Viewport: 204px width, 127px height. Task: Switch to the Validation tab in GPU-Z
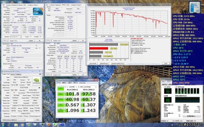pos(18,74)
